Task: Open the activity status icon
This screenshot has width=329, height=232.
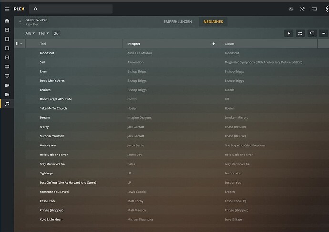Action: click(291, 9)
